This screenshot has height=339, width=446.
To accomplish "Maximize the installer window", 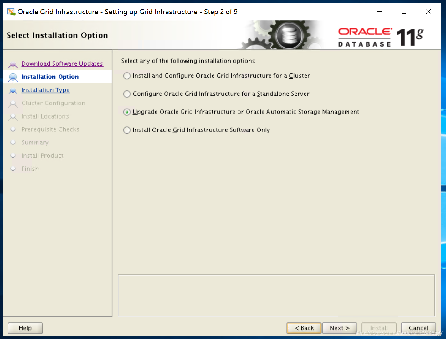I will coord(404,12).
